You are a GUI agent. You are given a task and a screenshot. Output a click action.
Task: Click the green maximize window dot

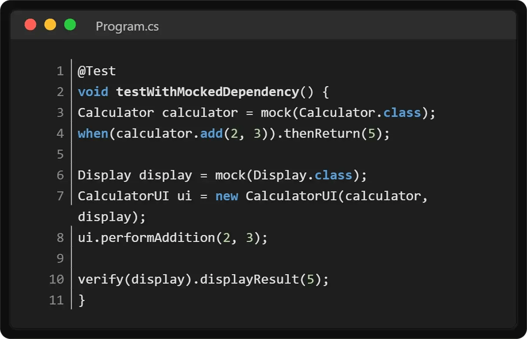click(x=70, y=25)
